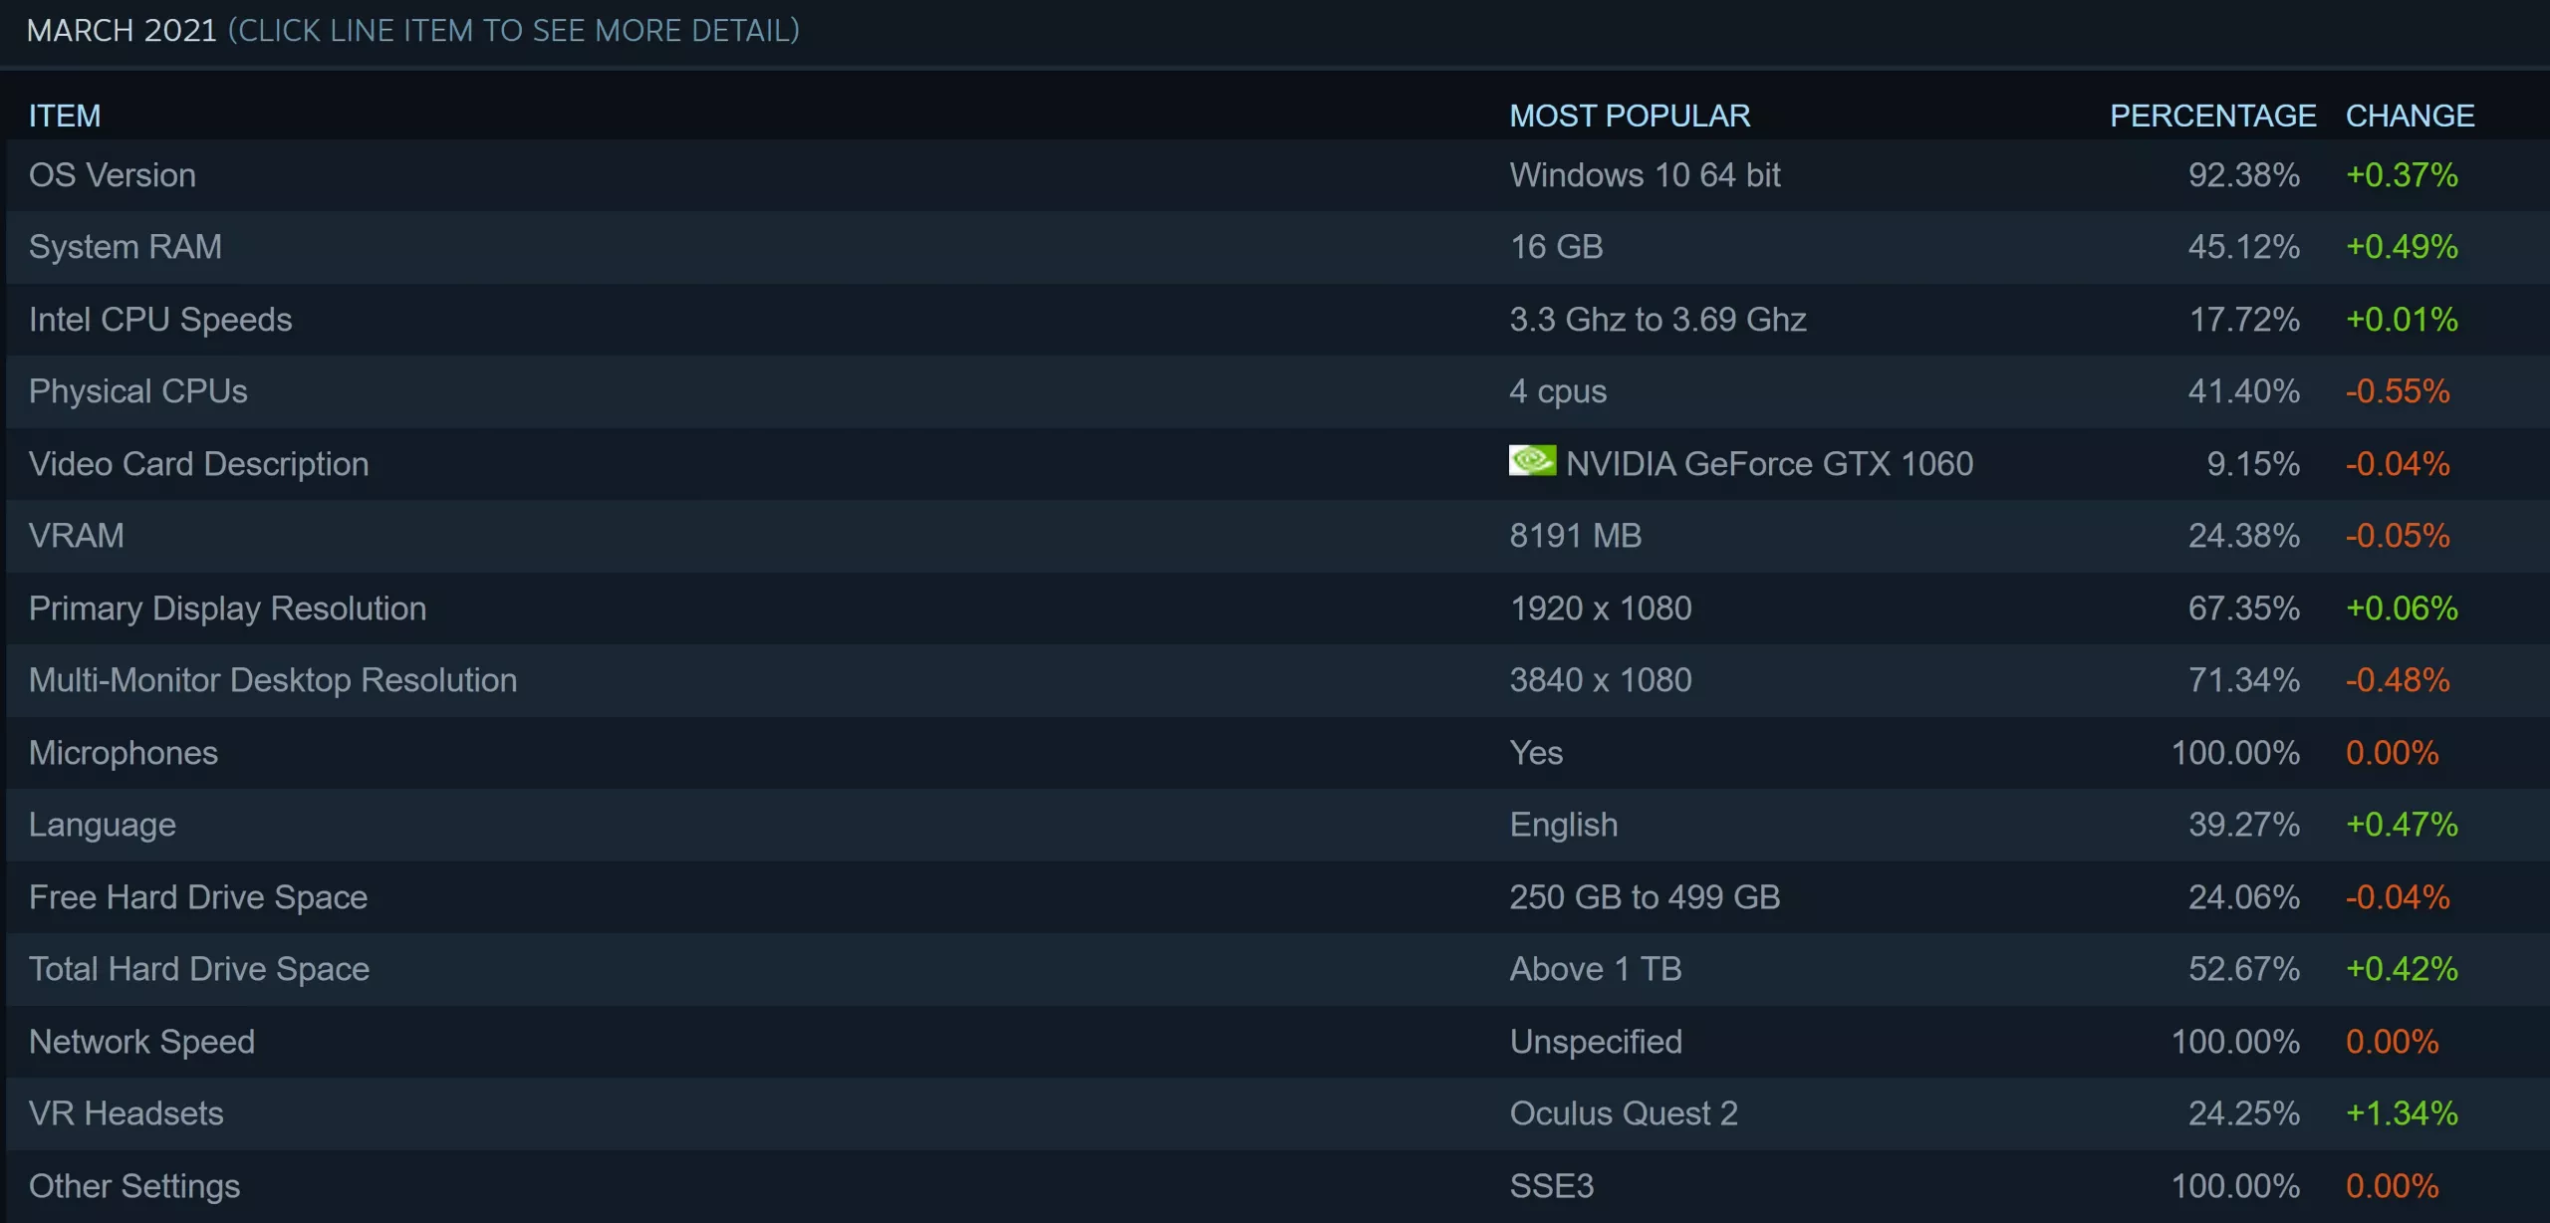Click the NVIDIA logo icon
Image resolution: width=2550 pixels, height=1223 pixels.
click(1532, 460)
